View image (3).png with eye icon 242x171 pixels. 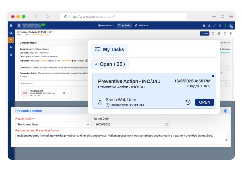click(x=64, y=93)
